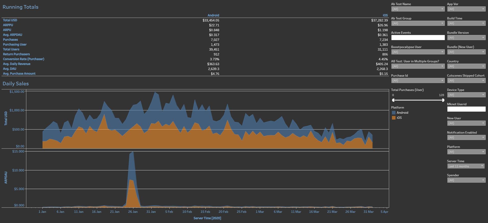The width and height of the screenshot is (488, 223).
Task: Click the iOS purchases value 7,234
Action: [384, 40]
